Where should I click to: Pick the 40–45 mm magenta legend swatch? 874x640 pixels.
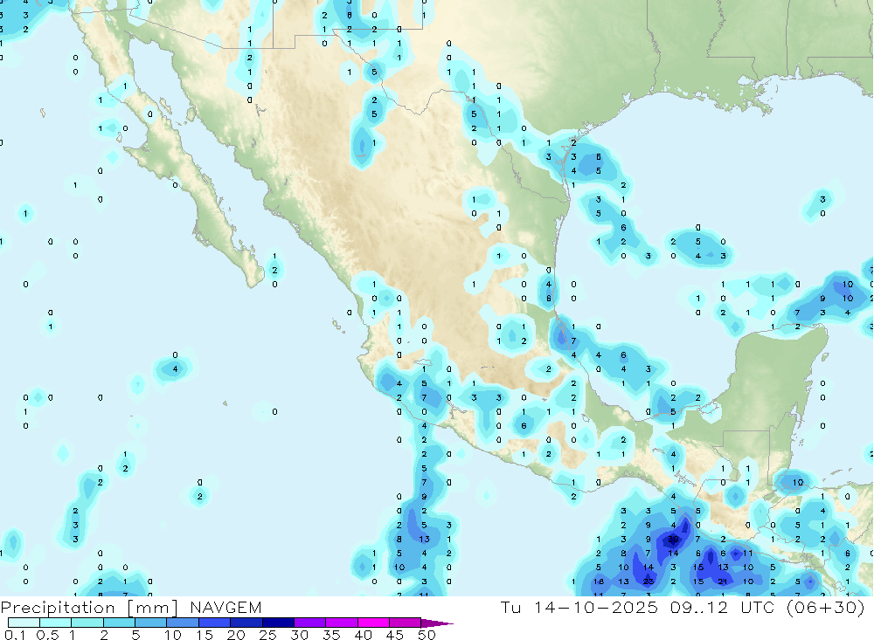[373, 623]
